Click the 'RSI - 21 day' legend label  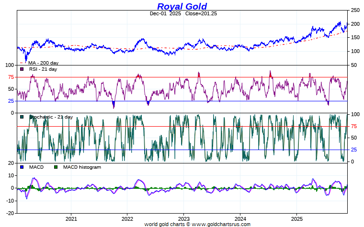[43, 69]
